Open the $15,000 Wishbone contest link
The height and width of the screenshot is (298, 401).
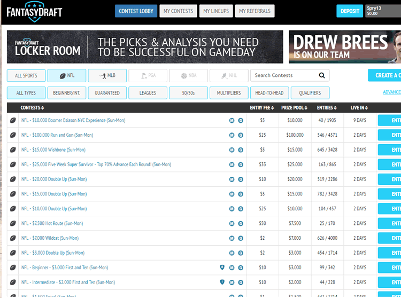(53, 150)
